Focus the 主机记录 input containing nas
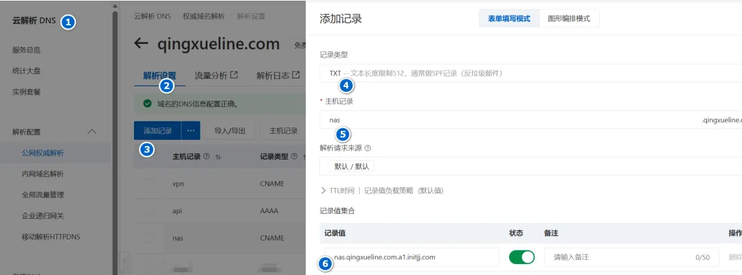The height and width of the screenshot is (275, 742). pyautogui.click(x=530, y=119)
